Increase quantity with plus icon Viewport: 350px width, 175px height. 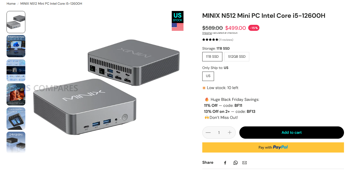tap(230, 132)
